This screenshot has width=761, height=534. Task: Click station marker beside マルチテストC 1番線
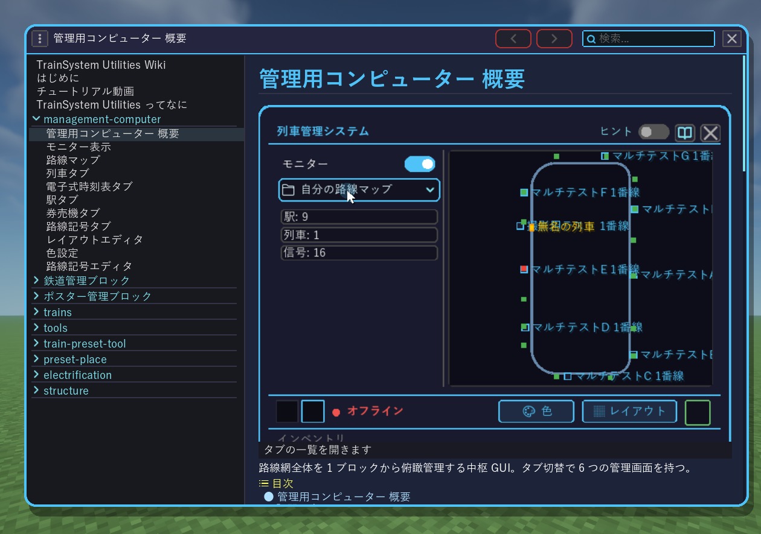pyautogui.click(x=567, y=376)
